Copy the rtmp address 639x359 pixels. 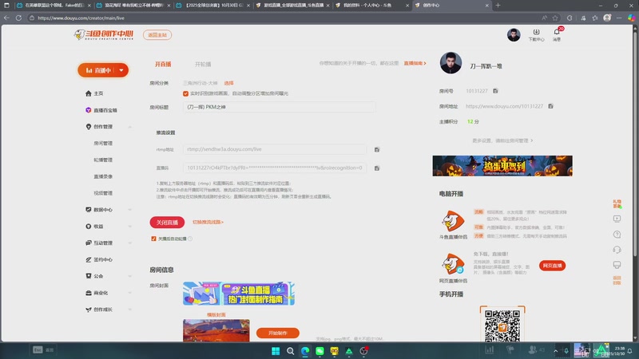(377, 150)
